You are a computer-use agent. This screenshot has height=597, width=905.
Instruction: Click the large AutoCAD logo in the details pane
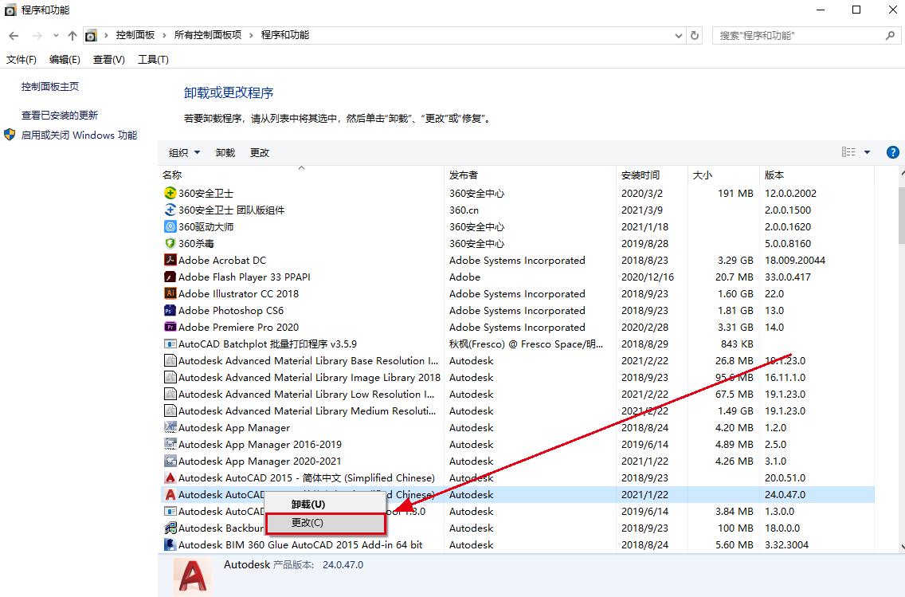coord(193,575)
